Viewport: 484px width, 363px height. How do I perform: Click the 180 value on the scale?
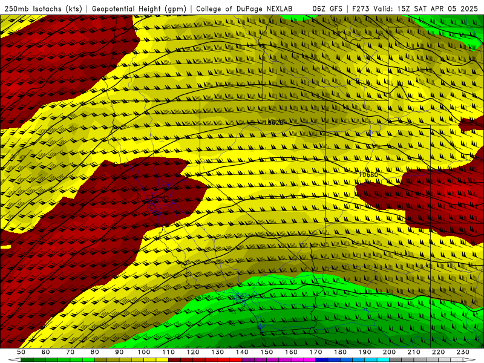coord(340,352)
